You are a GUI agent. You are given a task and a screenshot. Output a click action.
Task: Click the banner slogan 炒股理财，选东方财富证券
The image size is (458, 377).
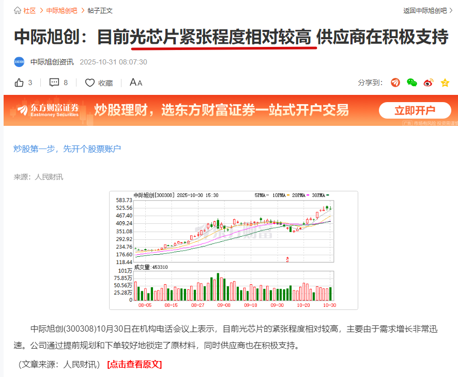[x=221, y=110]
